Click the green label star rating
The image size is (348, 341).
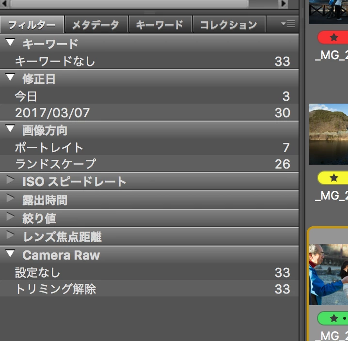tap(333, 318)
